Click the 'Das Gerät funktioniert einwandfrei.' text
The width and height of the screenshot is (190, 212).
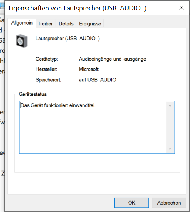pos(58,105)
